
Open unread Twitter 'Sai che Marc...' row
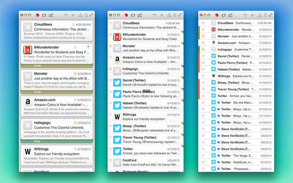pos(236,102)
